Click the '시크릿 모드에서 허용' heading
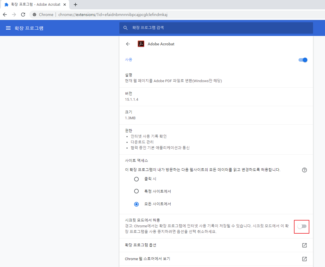This screenshot has width=325, height=267. coord(142,220)
